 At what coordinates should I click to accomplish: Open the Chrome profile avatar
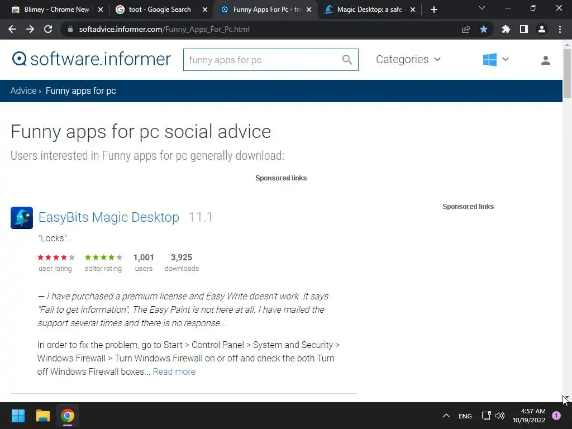(542, 29)
